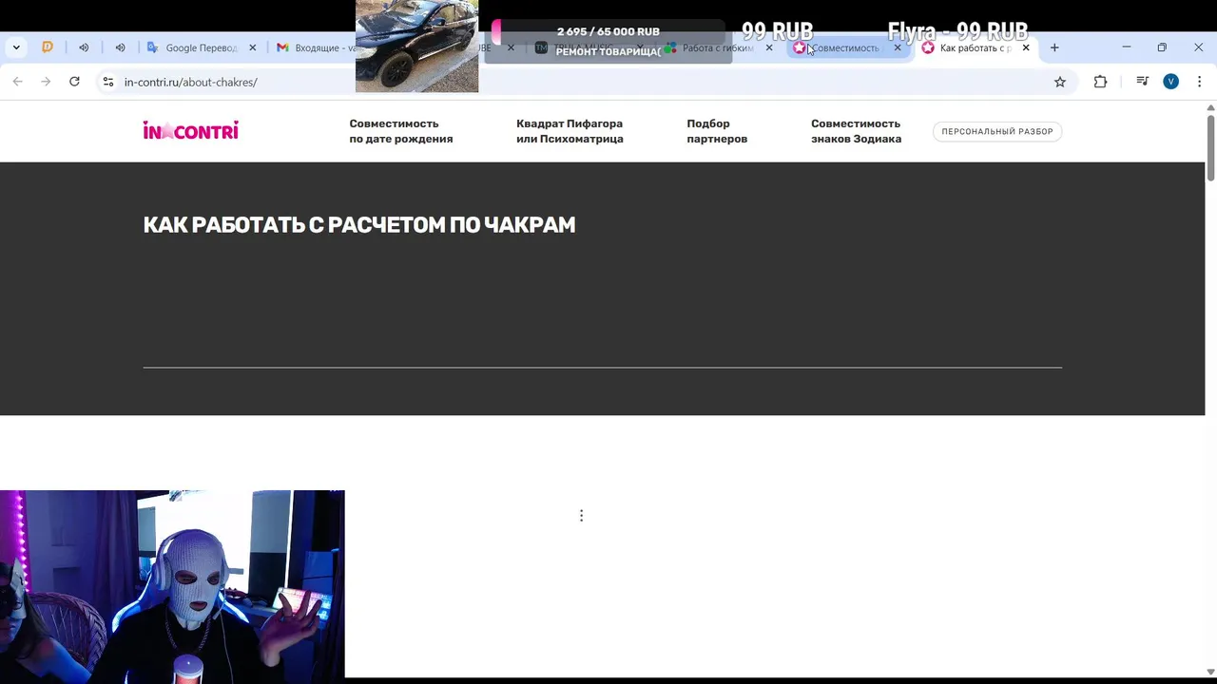Click the scrollbar down arrow

click(x=1211, y=673)
